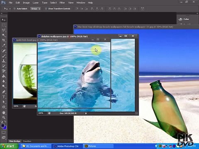Click the Auto-Align Layers icon

coord(143,9)
